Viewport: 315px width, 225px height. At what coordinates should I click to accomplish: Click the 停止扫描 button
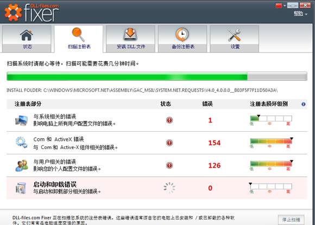tap(291, 220)
